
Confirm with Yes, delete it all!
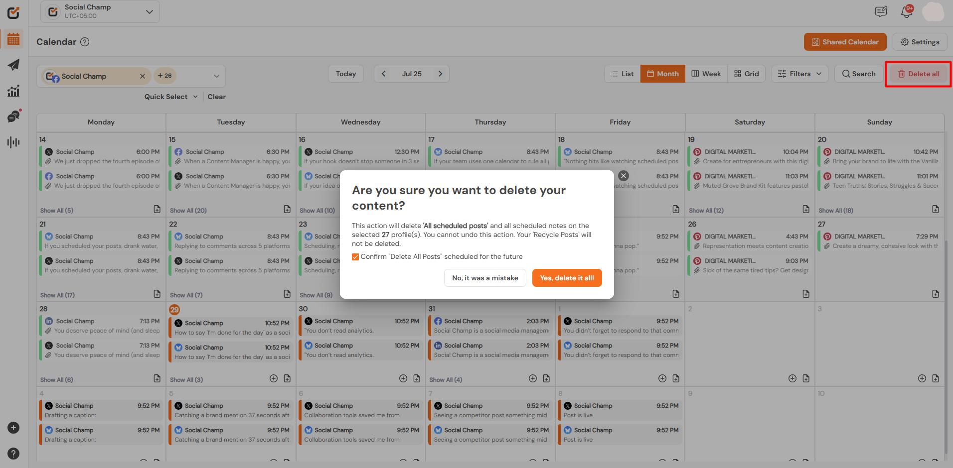[567, 278]
